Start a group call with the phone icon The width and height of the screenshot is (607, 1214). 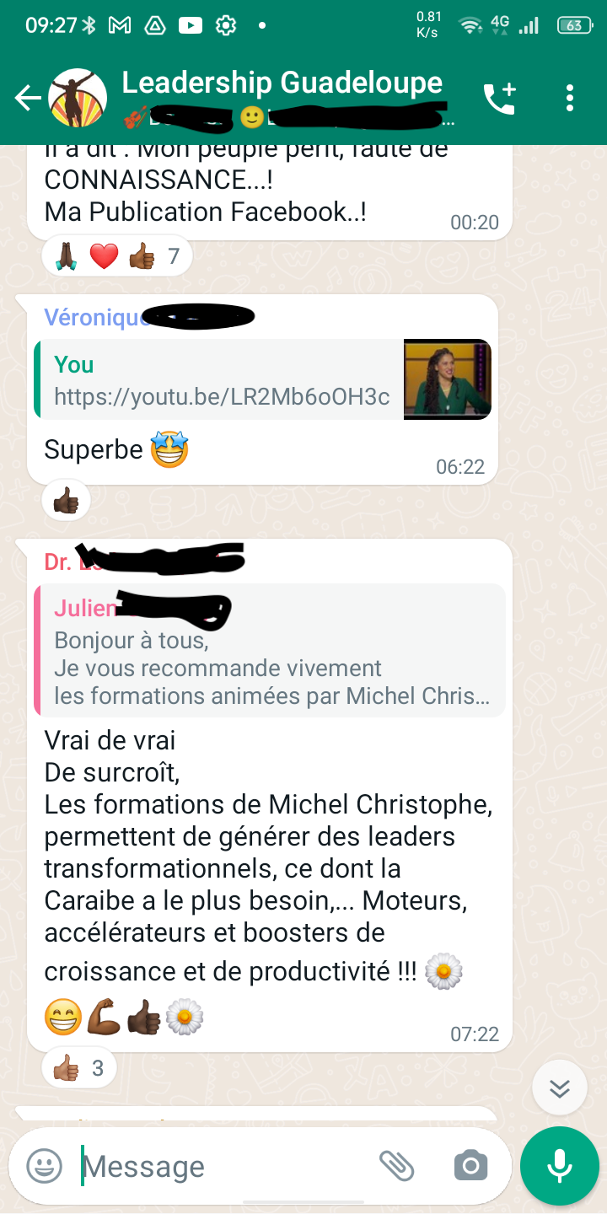499,99
